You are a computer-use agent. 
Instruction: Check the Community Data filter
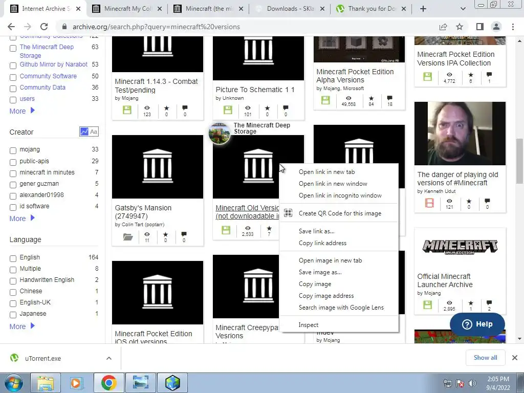(13, 89)
